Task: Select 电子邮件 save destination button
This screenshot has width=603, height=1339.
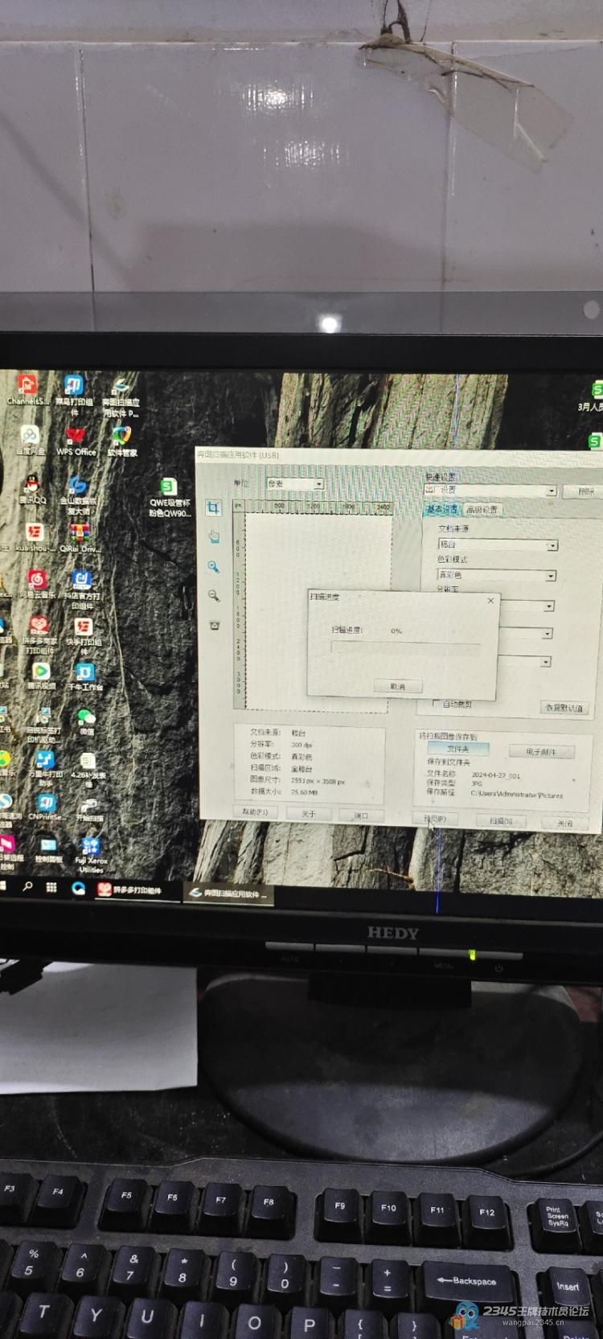Action: tap(542, 751)
